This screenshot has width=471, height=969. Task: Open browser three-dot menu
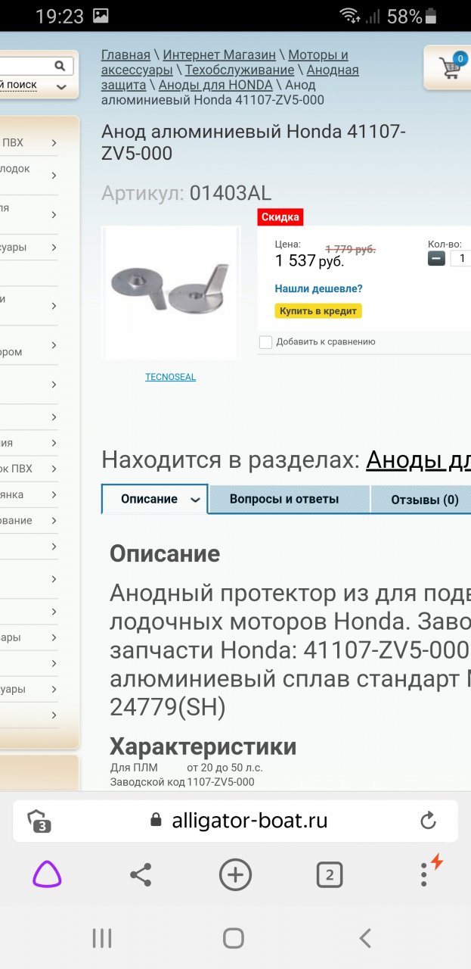pyautogui.click(x=424, y=875)
